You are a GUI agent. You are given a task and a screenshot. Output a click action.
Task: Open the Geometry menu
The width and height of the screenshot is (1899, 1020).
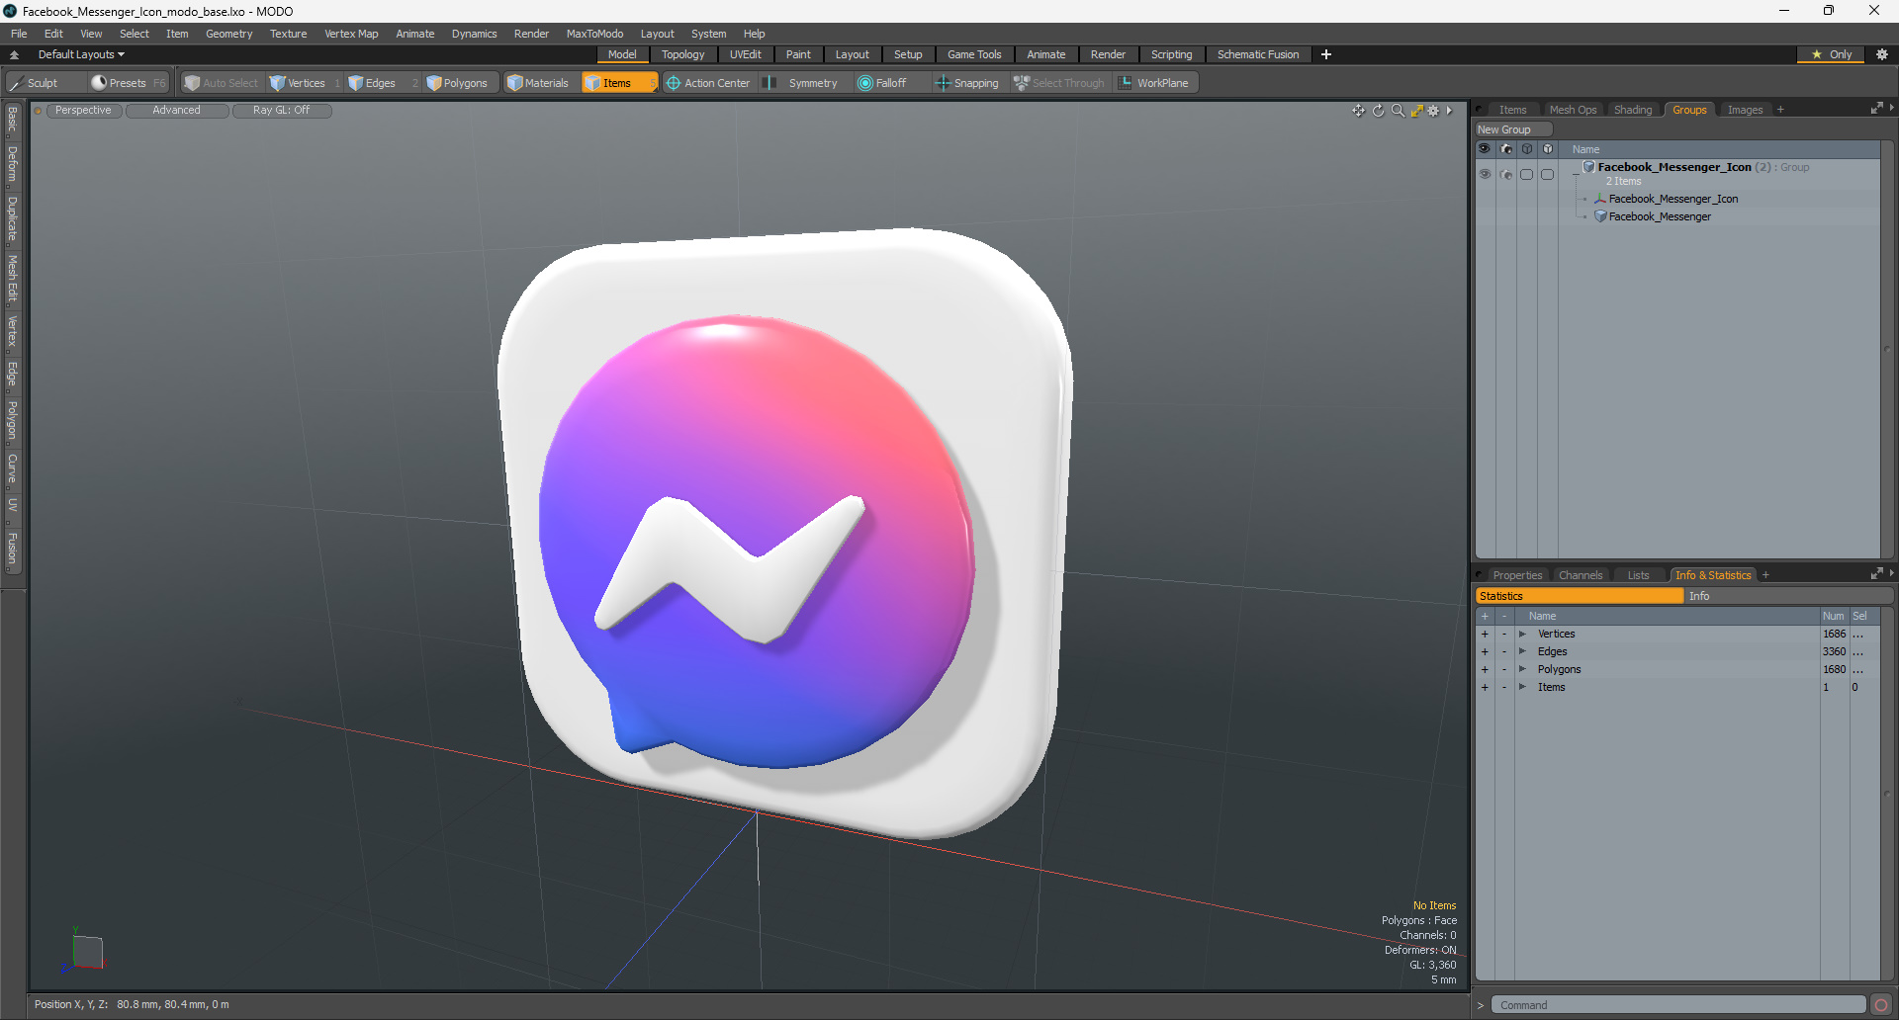228,34
